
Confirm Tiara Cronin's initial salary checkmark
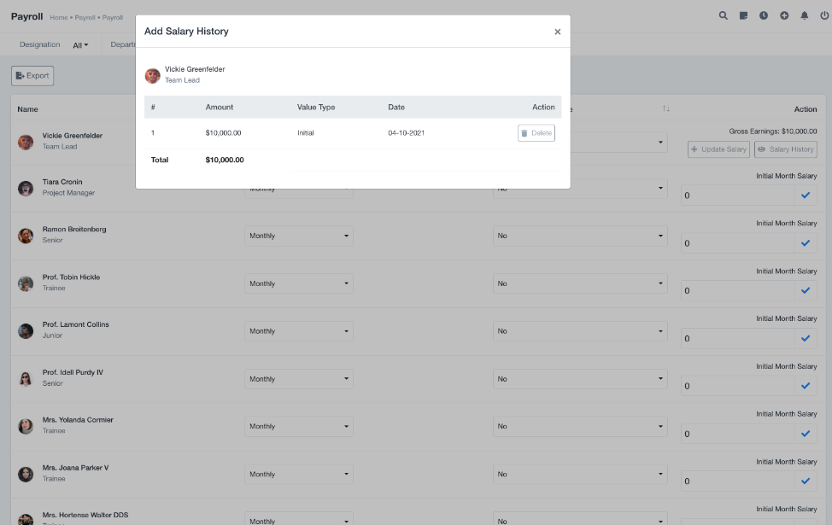tap(805, 195)
